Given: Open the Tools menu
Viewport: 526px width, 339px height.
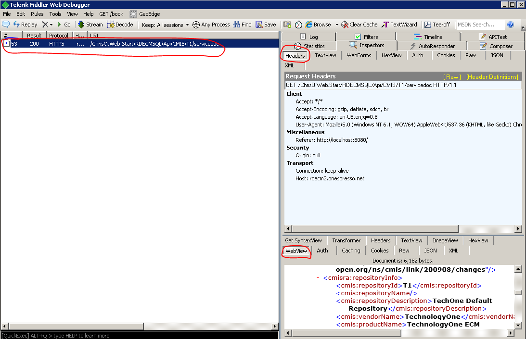Looking at the screenshot, I should coord(55,14).
